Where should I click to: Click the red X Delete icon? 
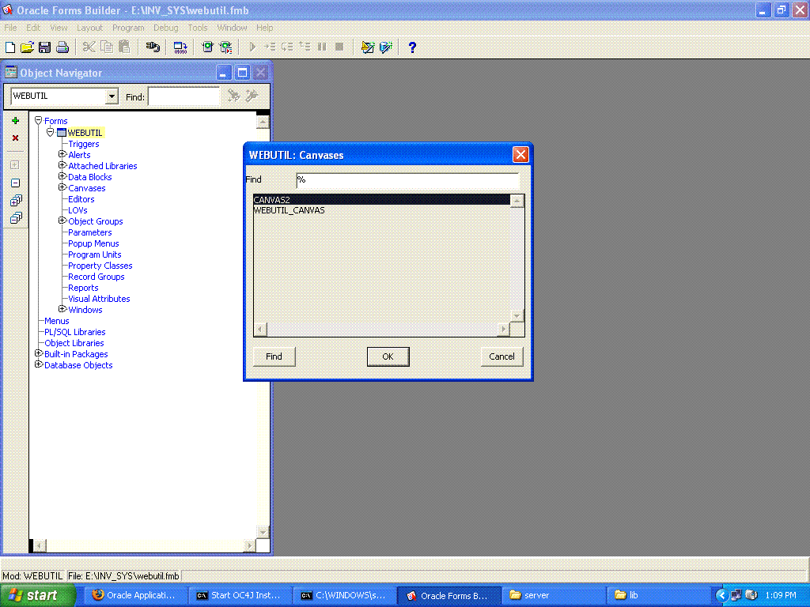point(15,138)
